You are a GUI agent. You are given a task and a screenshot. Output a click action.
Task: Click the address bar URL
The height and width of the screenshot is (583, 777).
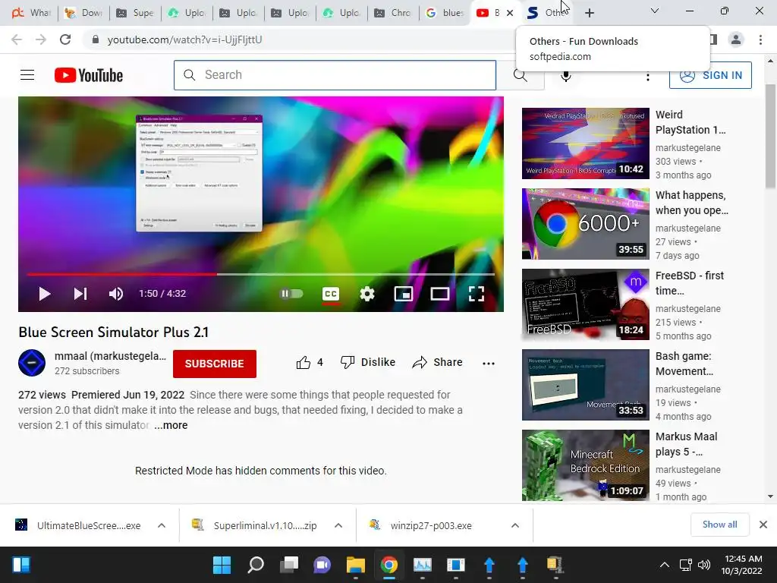pos(185,39)
